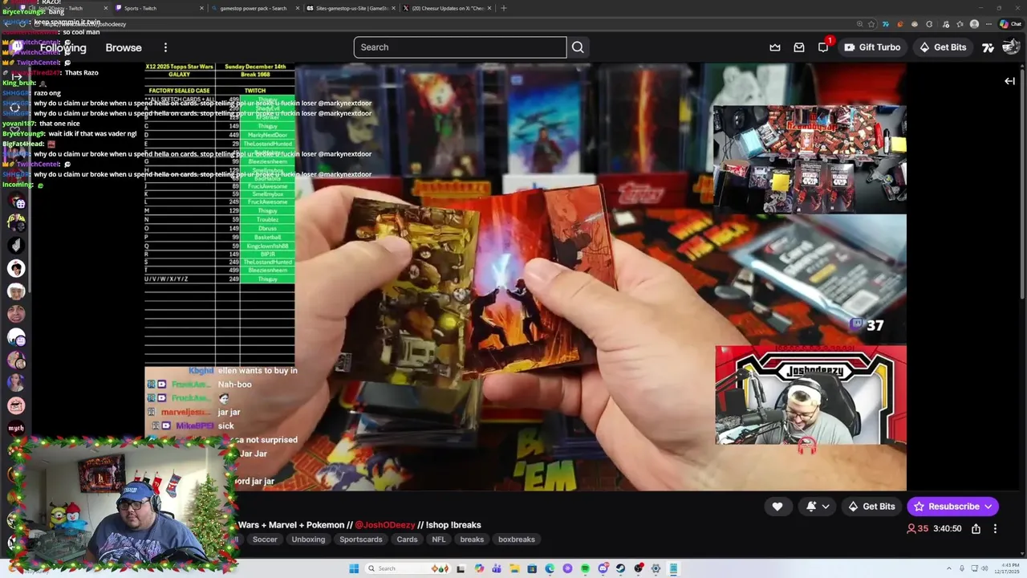Show hidden system tray icons chevron
1027x578 pixels.
(x=949, y=568)
